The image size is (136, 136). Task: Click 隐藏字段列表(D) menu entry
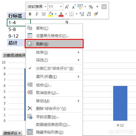pyautogui.click(x=54, y=132)
